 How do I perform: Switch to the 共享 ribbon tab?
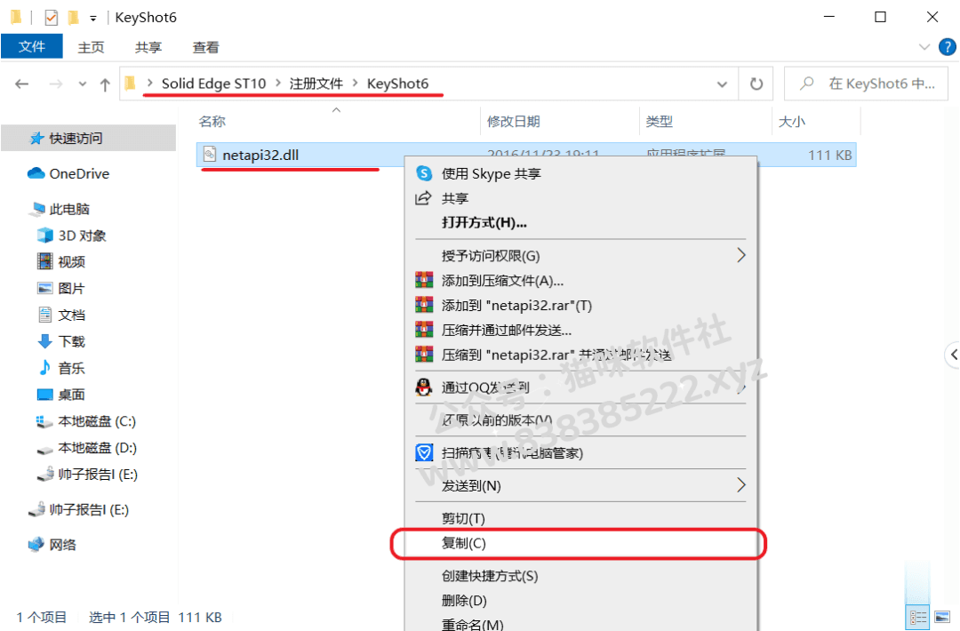[x=148, y=47]
